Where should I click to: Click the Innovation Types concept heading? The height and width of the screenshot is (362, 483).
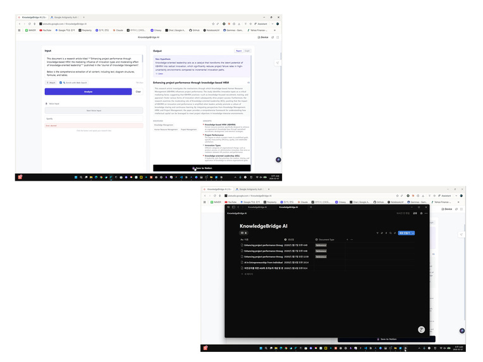[212, 145]
